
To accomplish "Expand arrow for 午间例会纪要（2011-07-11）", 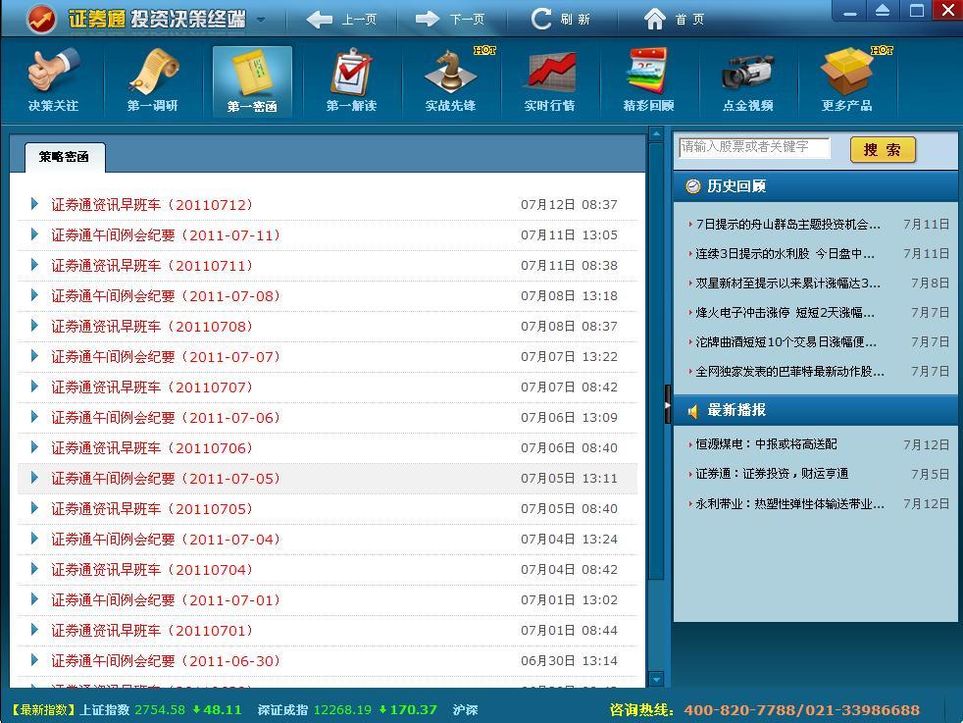I will coord(34,234).
